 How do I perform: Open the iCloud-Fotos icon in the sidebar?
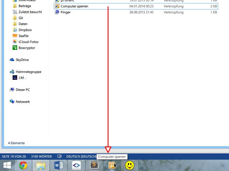pos(15,42)
